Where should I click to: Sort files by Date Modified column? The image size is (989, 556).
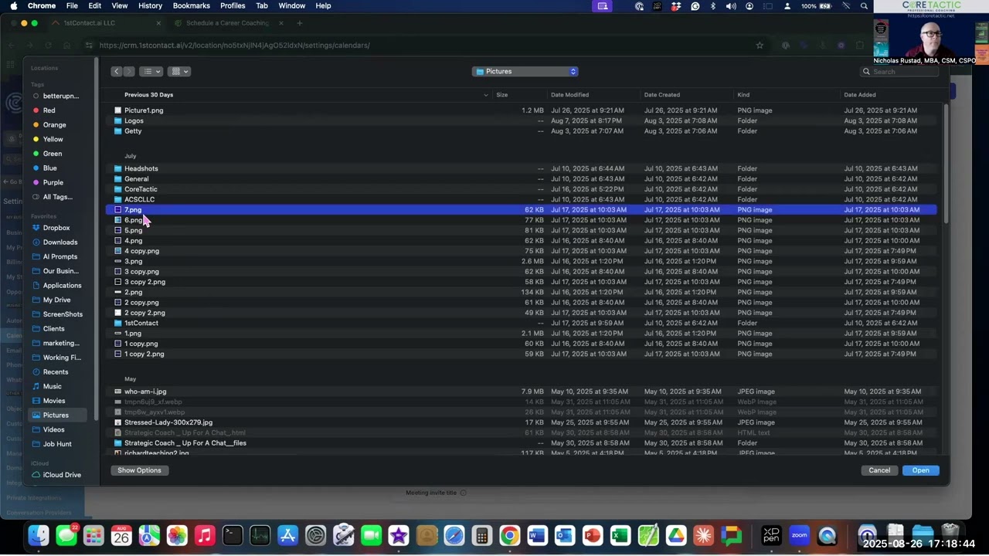569,95
